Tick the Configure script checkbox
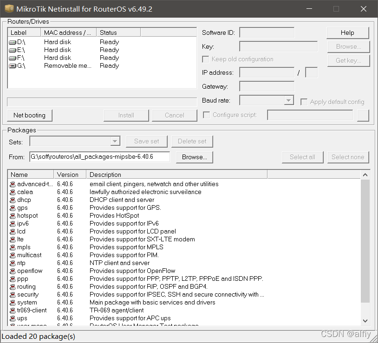 click(x=206, y=115)
